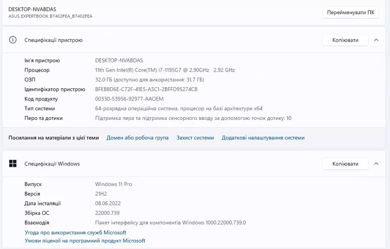The width and height of the screenshot is (390, 249).
Task: Open Умови ліцензії на програмний продукт Microsoft
Action: [85, 241]
